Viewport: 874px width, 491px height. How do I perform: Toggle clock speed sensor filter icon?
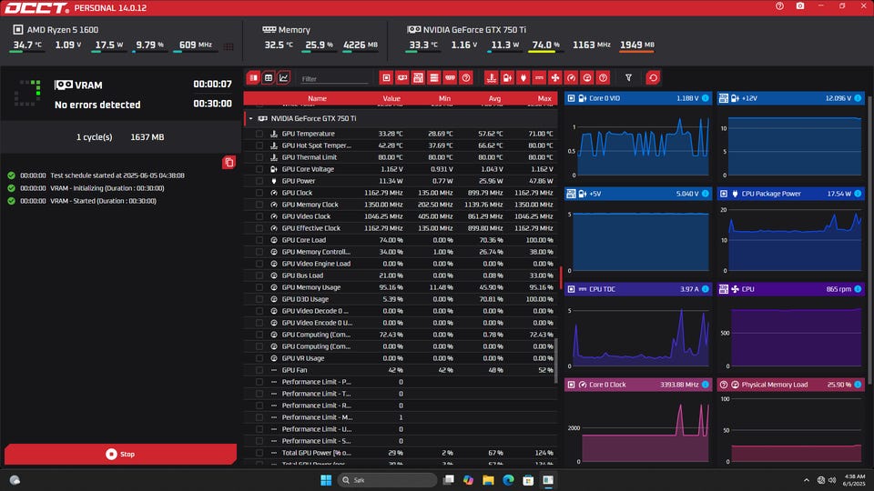[x=572, y=78]
